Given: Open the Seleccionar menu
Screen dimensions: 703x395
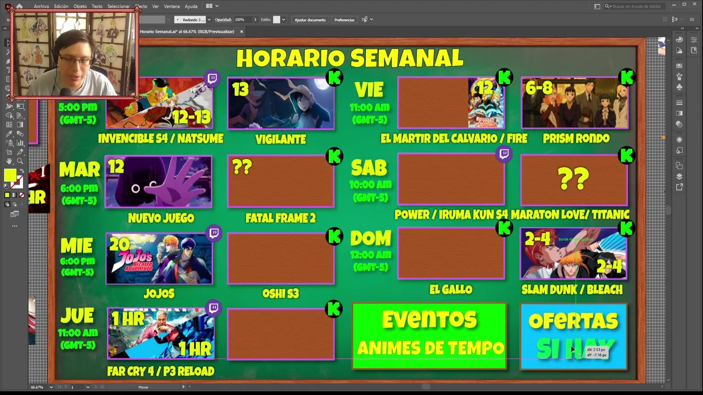Looking at the screenshot, I should pyautogui.click(x=119, y=6).
